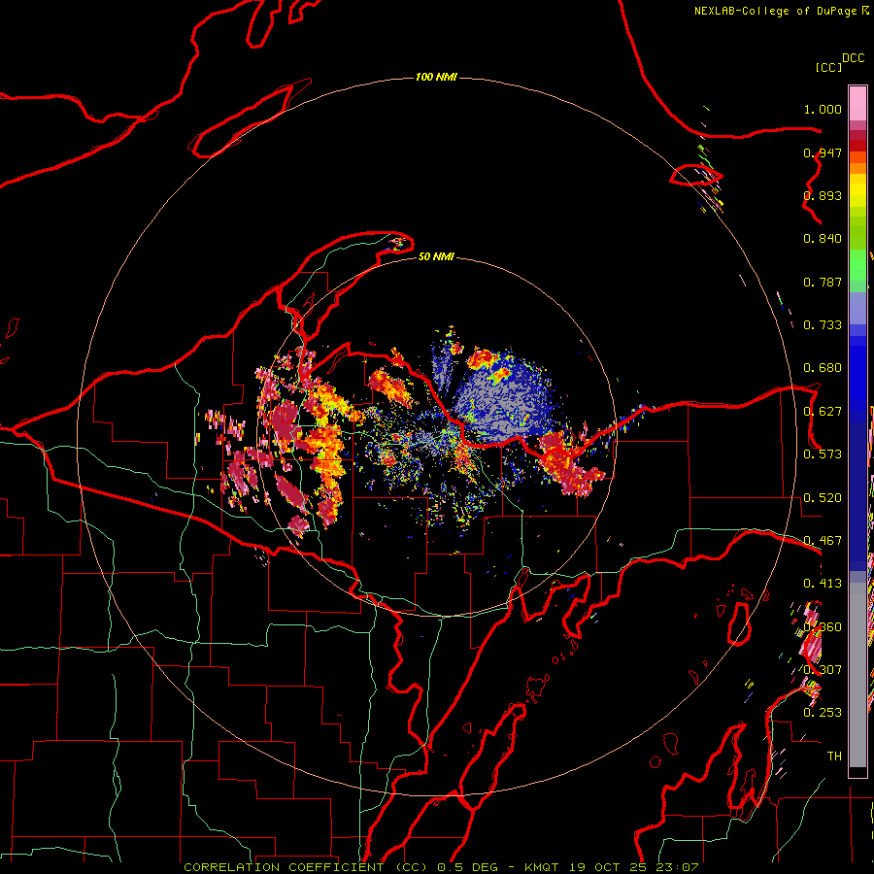Click the 50 NMI range ring label
The image size is (874, 874).
[436, 257]
